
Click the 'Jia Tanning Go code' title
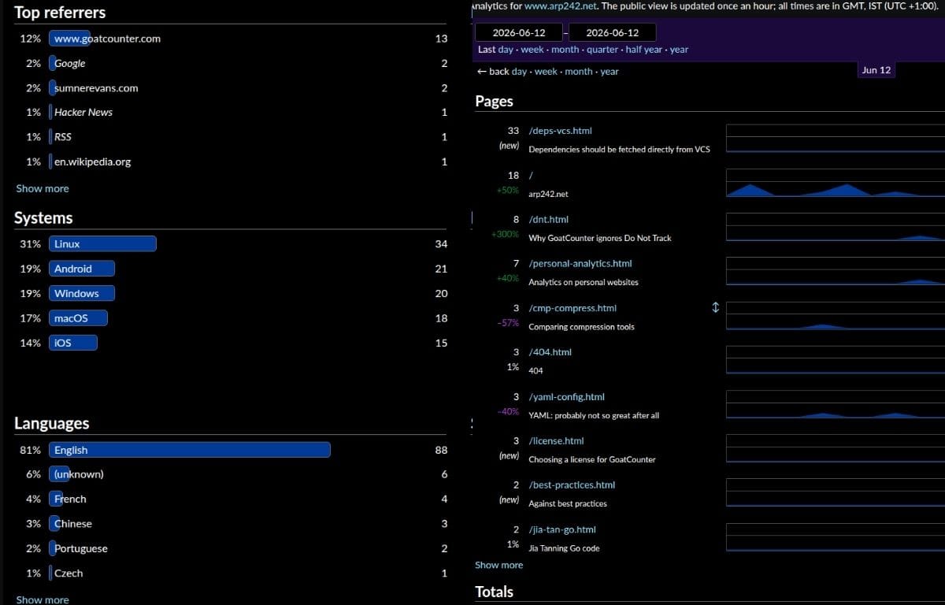pyautogui.click(x=564, y=548)
